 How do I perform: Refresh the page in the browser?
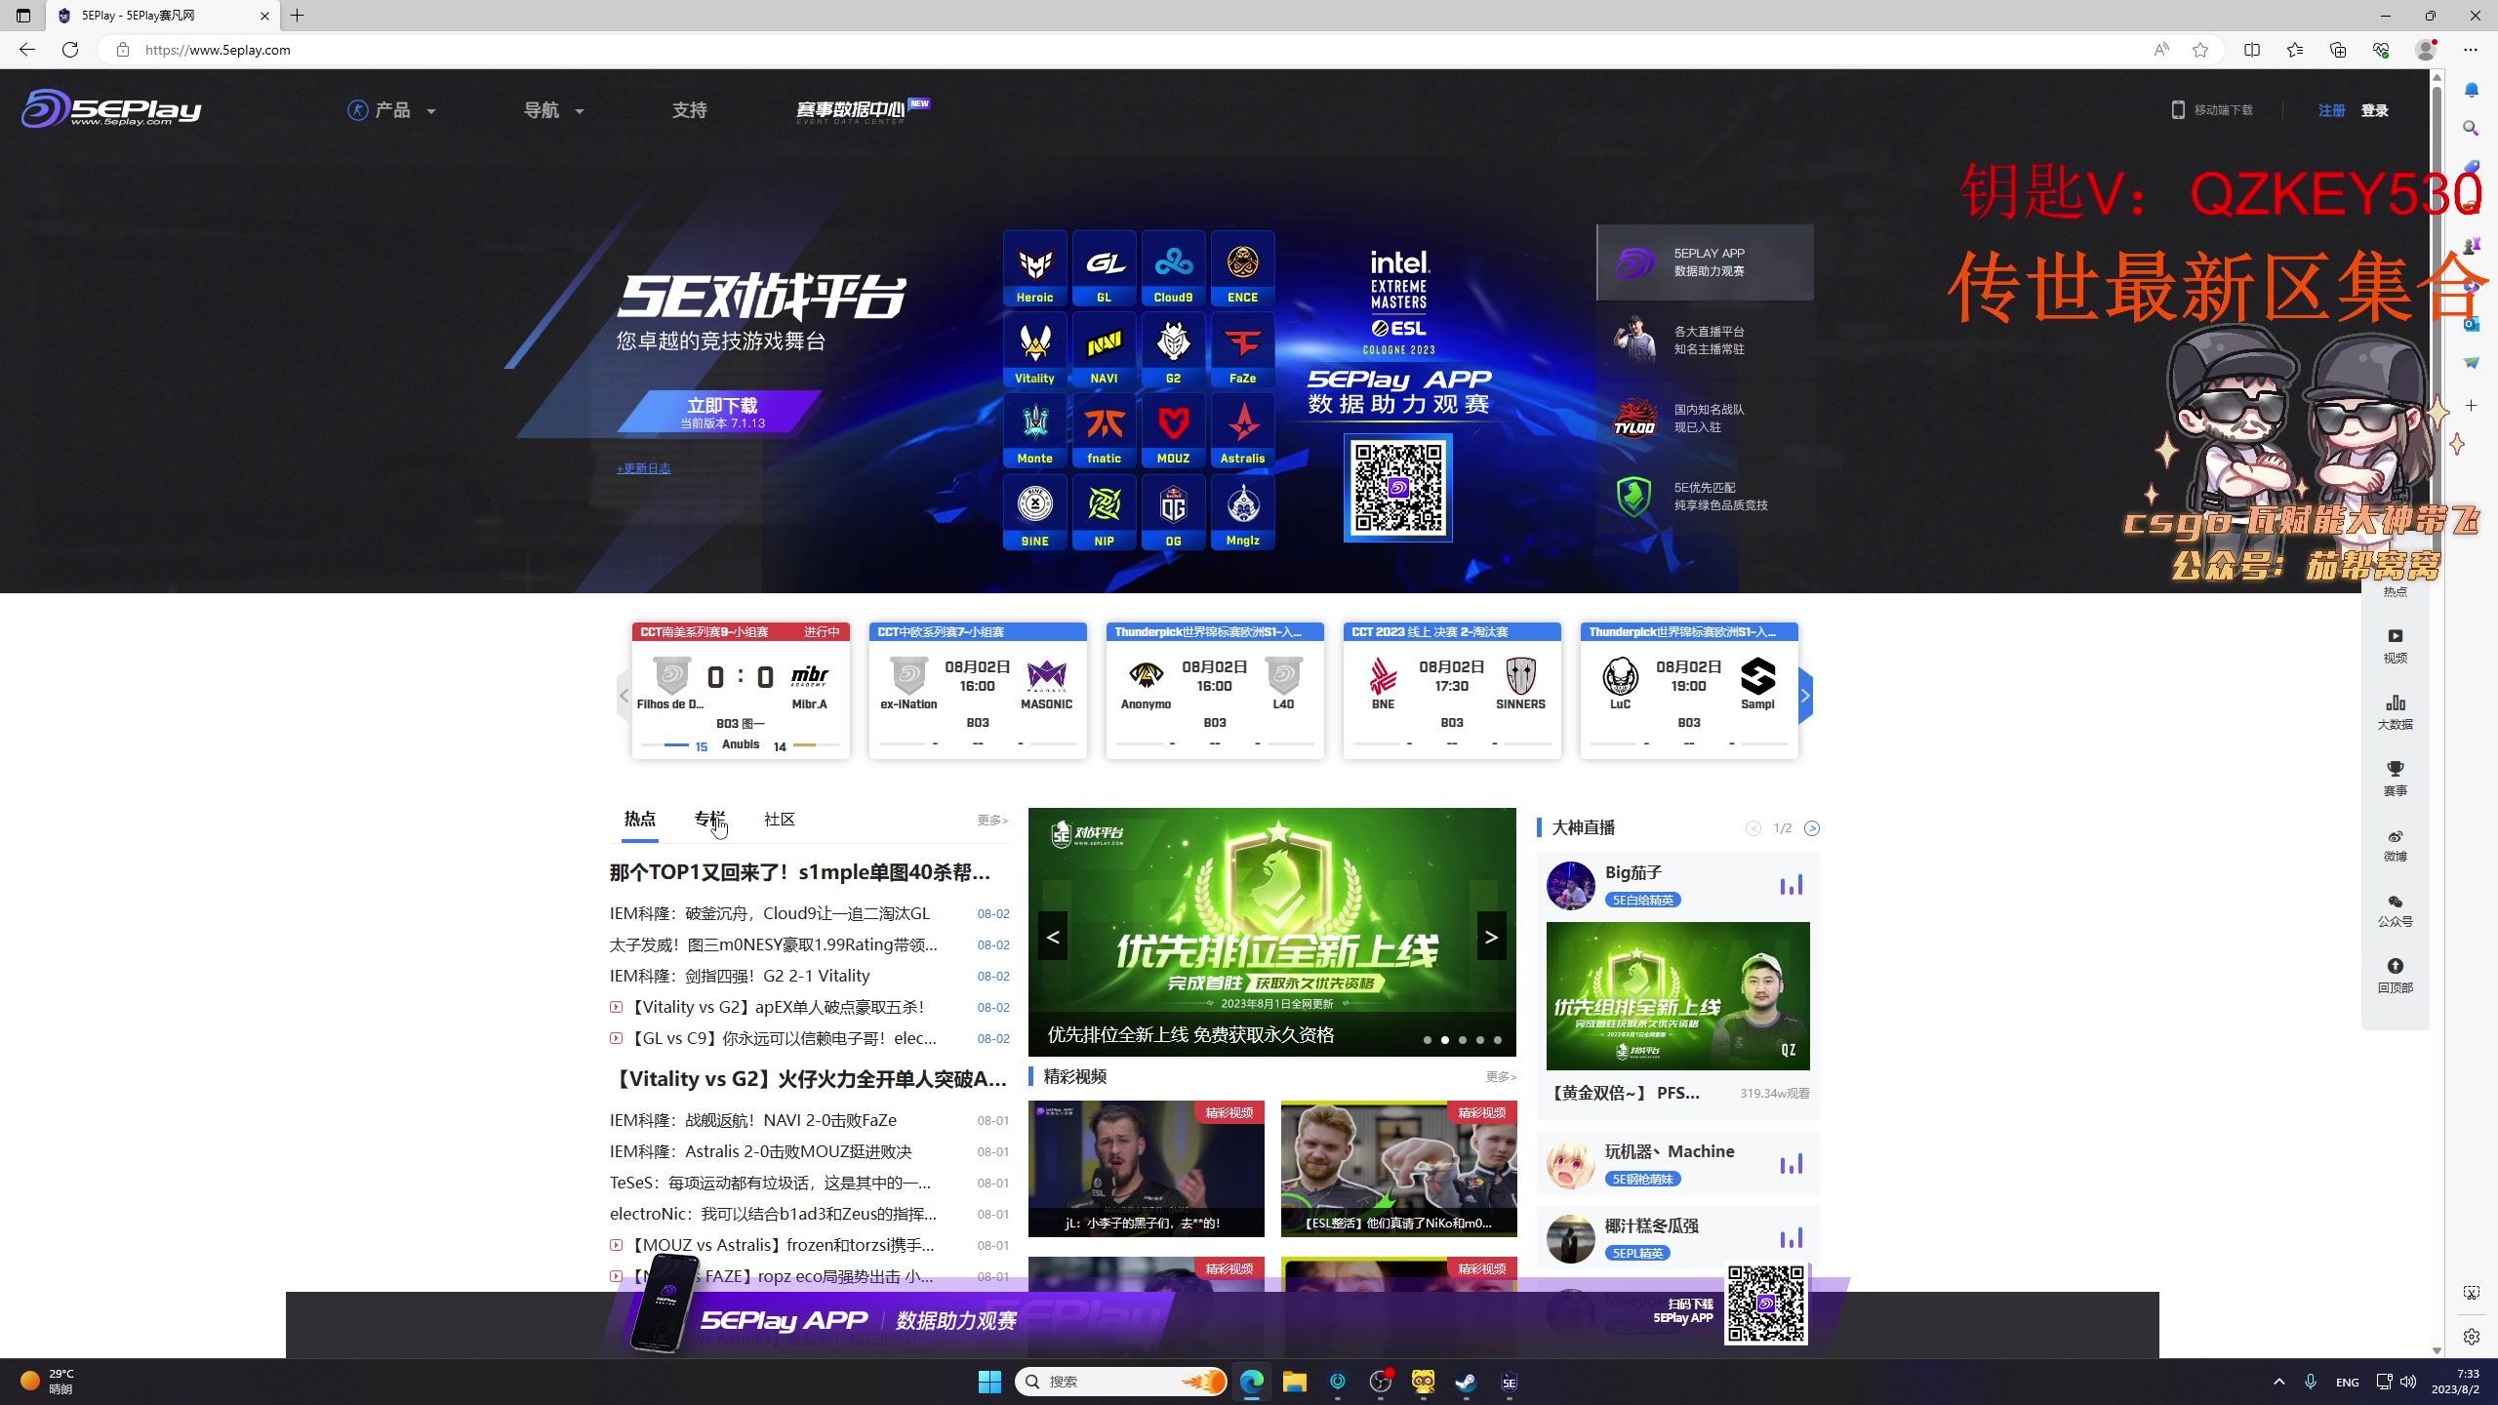(70, 50)
